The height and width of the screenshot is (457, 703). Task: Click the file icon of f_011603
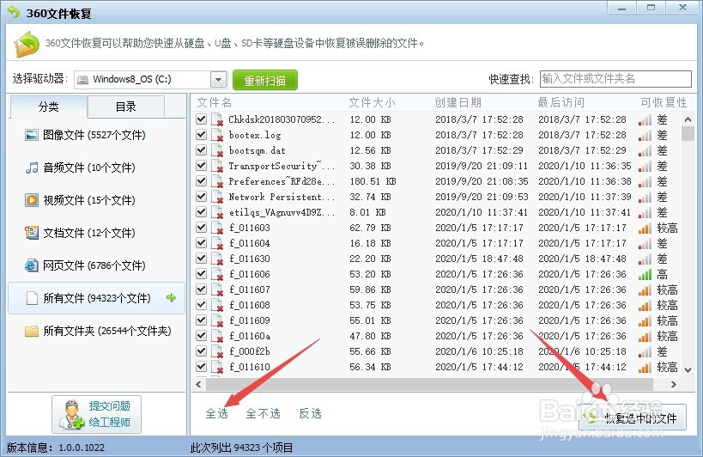click(217, 228)
